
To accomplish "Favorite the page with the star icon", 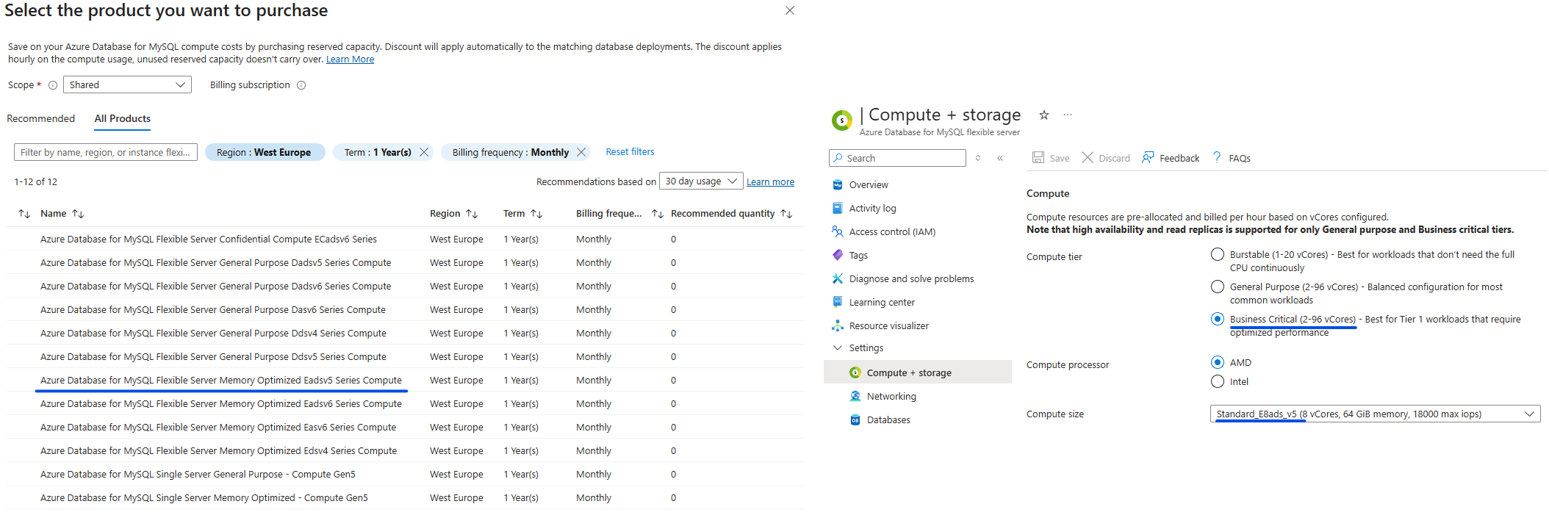I will pyautogui.click(x=1043, y=115).
